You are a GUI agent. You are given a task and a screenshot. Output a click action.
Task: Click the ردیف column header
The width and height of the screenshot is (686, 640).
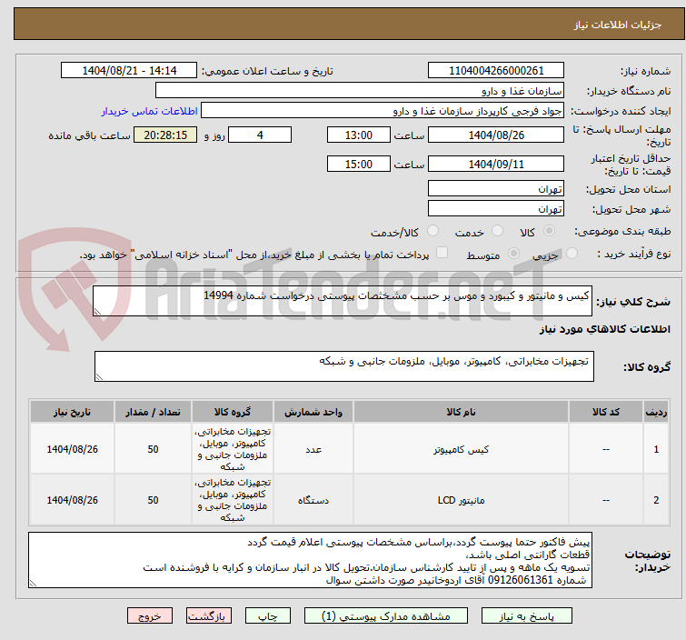[x=656, y=412]
